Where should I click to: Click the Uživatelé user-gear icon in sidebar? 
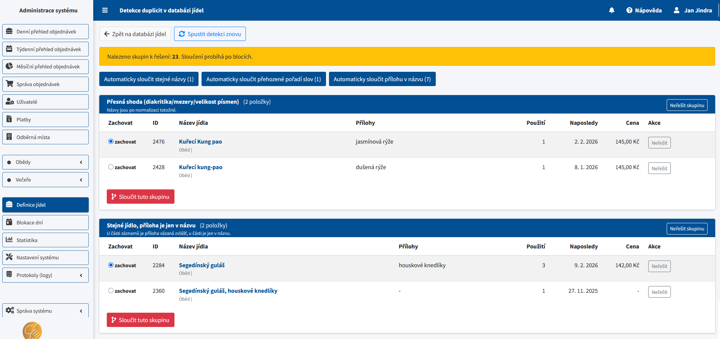tap(9, 101)
